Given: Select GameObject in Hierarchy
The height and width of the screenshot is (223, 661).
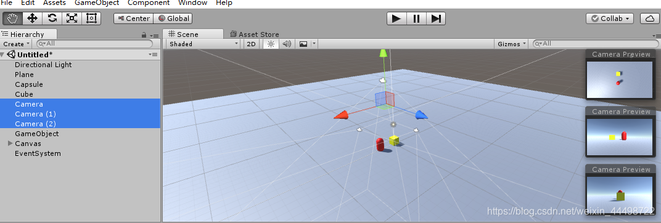Looking at the screenshot, I should click(x=36, y=134).
